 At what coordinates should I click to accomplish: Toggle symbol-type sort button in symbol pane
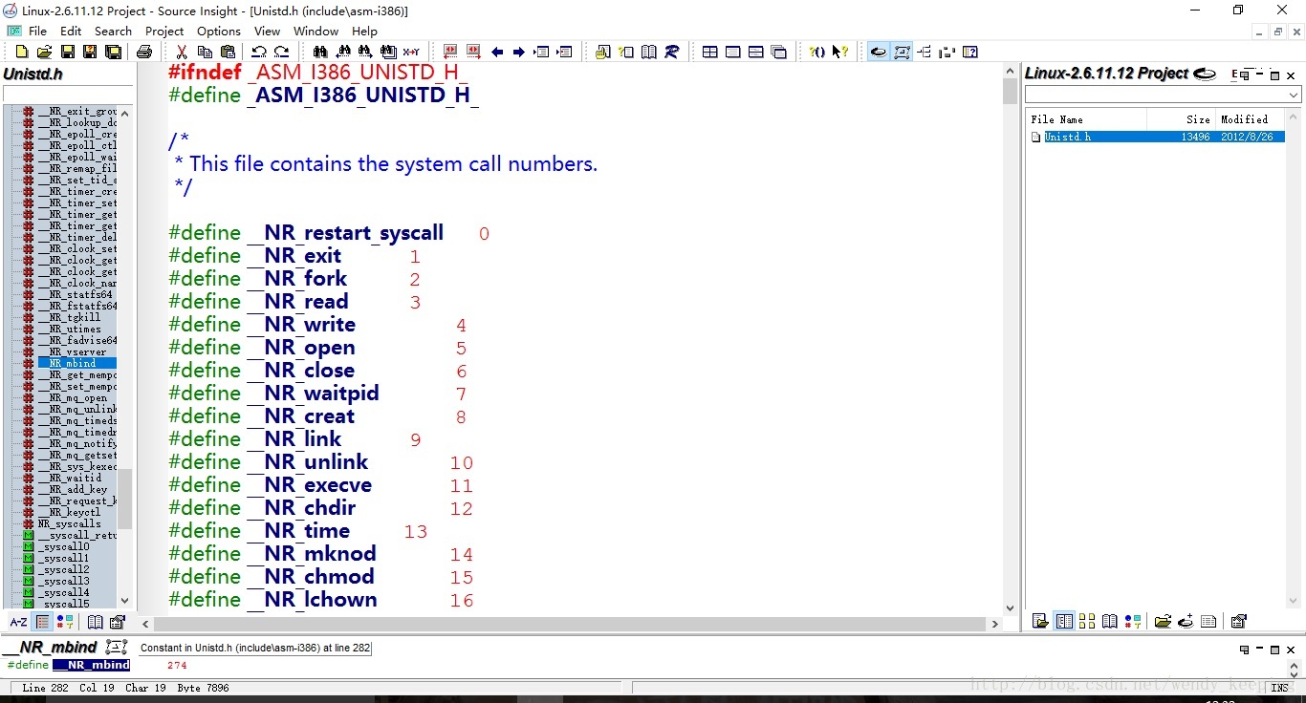click(65, 622)
